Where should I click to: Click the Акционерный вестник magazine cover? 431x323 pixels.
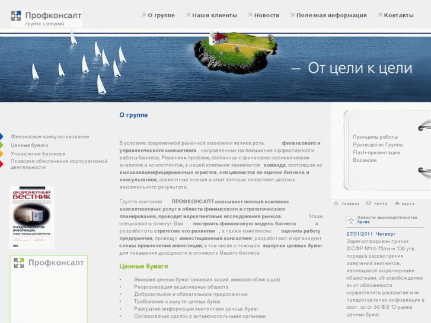click(x=31, y=218)
